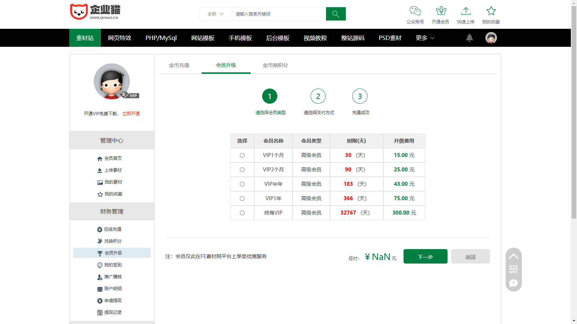Open the 全部 search category dropdown

[x=215, y=14]
